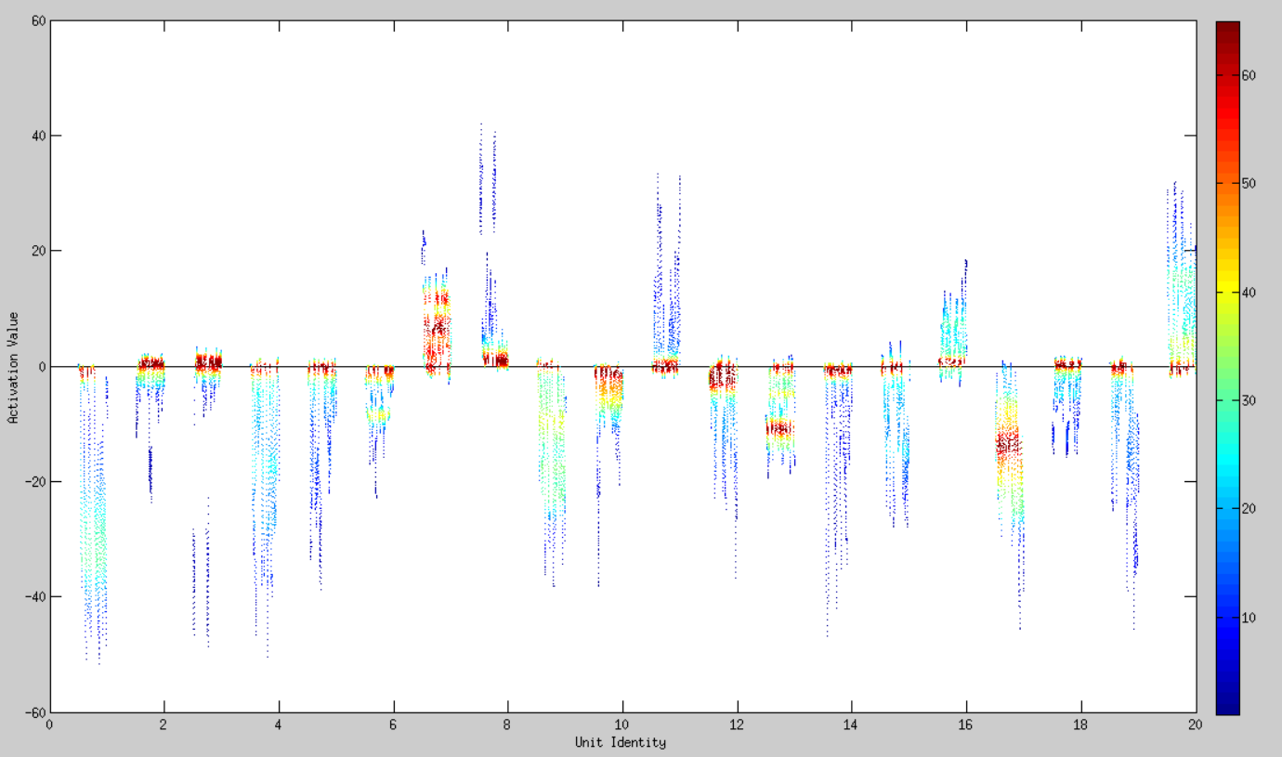Image resolution: width=1282 pixels, height=757 pixels.
Task: Select the red cluster near -11 before unit 13
Action: [x=778, y=429]
